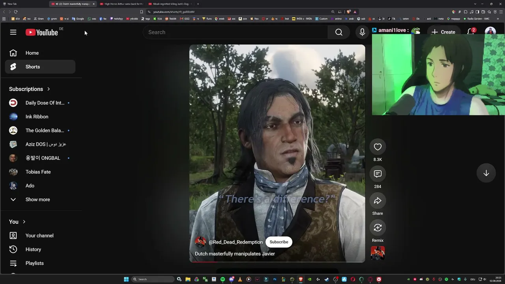The height and width of the screenshot is (284, 505).
Task: Open the Aziz DOS subscription
Action: 40,144
